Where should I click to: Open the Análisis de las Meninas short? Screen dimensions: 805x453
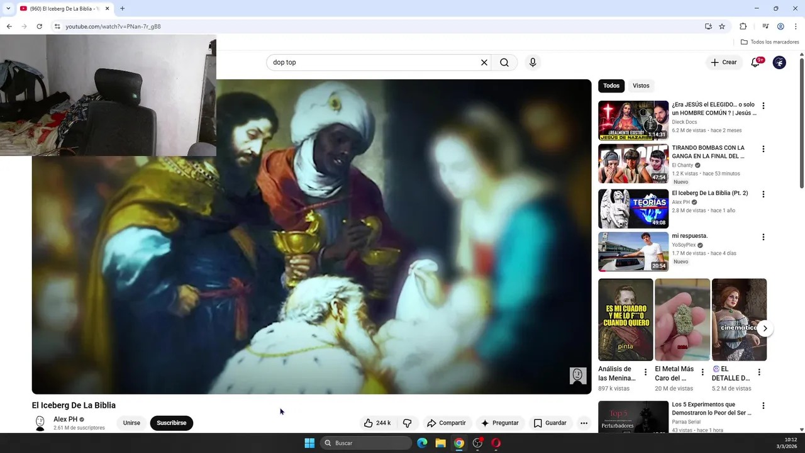tap(626, 320)
